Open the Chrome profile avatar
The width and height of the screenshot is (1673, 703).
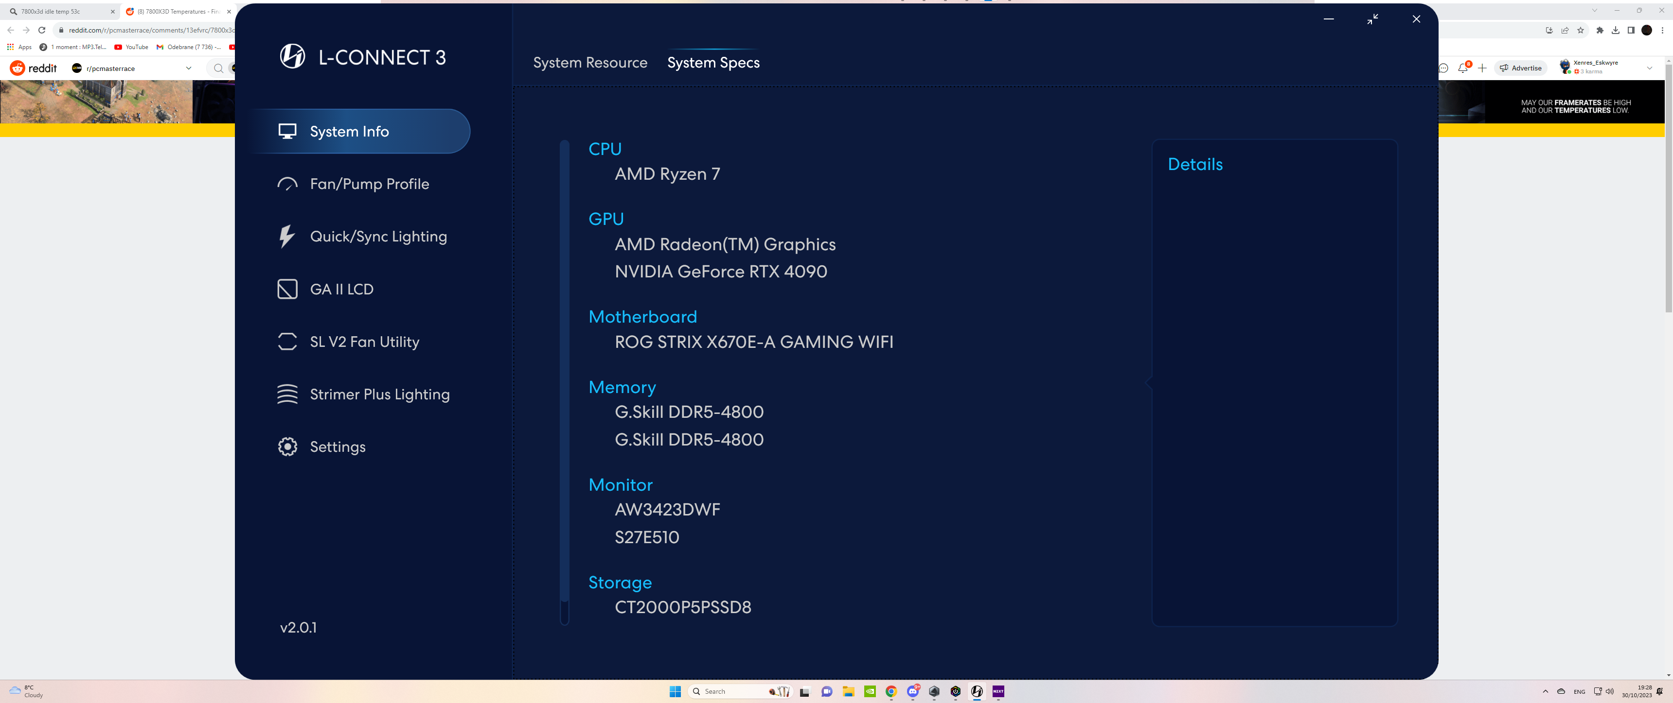[1646, 30]
